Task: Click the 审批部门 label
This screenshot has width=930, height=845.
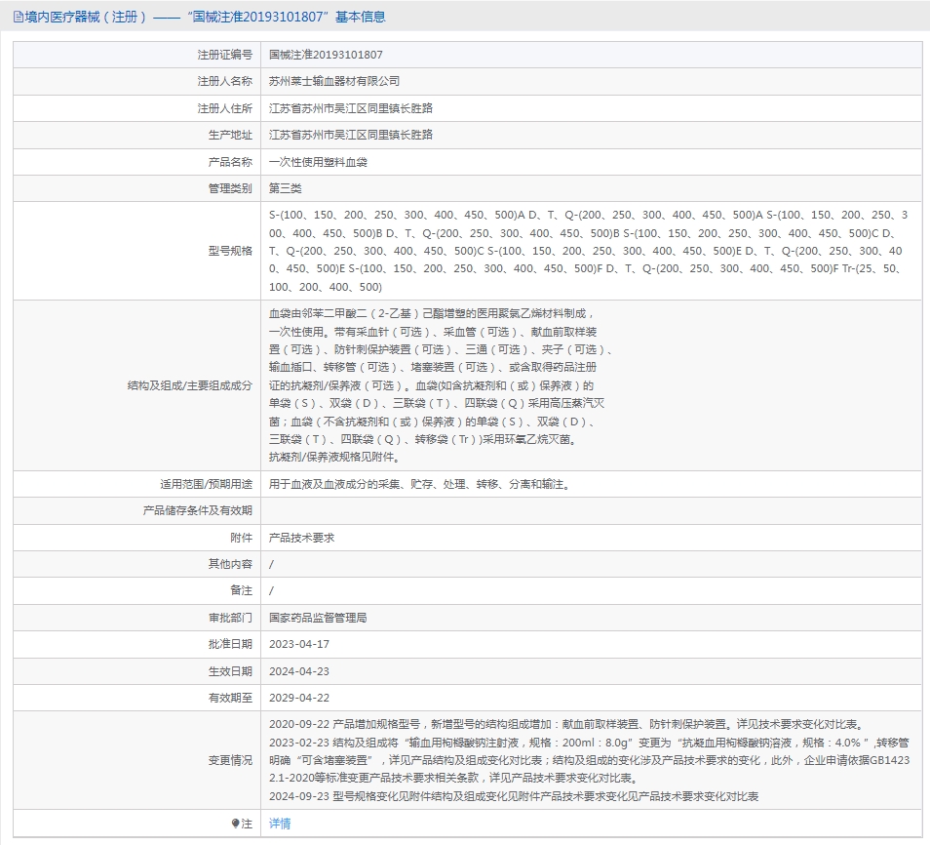Action: pyautogui.click(x=230, y=618)
